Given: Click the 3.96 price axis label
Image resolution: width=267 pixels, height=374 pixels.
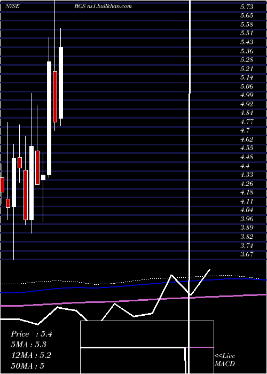Looking at the screenshot, I should (247, 219).
